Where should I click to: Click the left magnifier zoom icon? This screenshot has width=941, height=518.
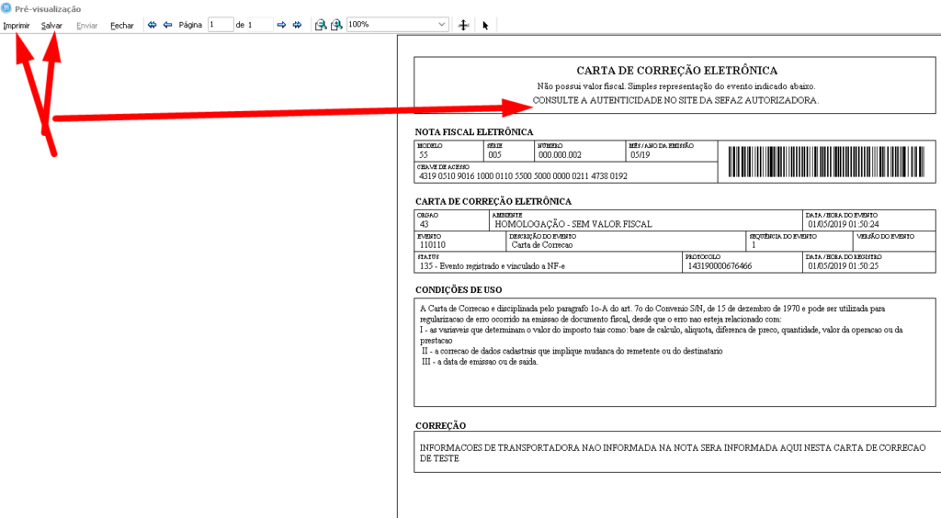pos(321,25)
